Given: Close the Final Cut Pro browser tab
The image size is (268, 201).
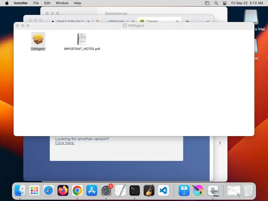Looking at the screenshot, I should click(x=88, y=21).
